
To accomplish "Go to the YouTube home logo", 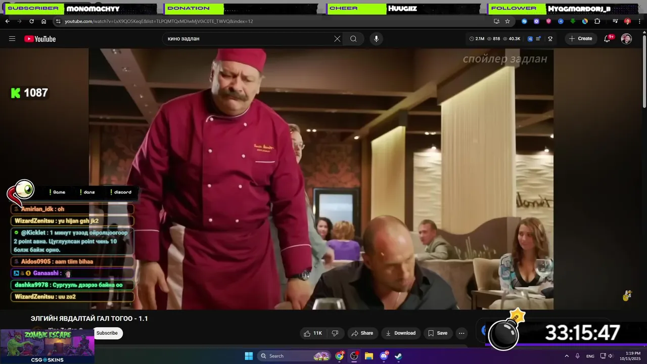I will (x=40, y=39).
